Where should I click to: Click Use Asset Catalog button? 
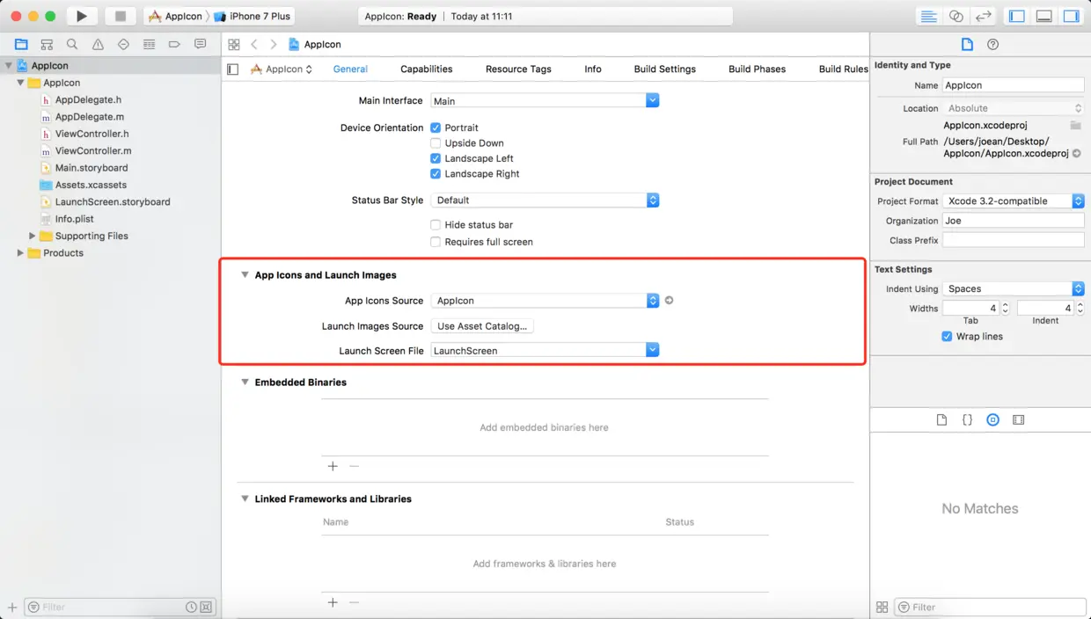click(482, 326)
